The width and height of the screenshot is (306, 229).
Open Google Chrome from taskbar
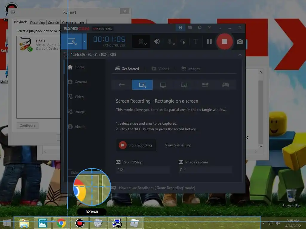click(x=61, y=223)
